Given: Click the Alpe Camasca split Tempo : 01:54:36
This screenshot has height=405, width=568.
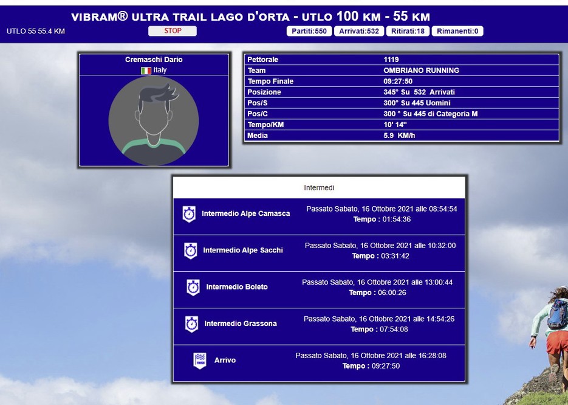Looking at the screenshot, I should pyautogui.click(x=382, y=220).
